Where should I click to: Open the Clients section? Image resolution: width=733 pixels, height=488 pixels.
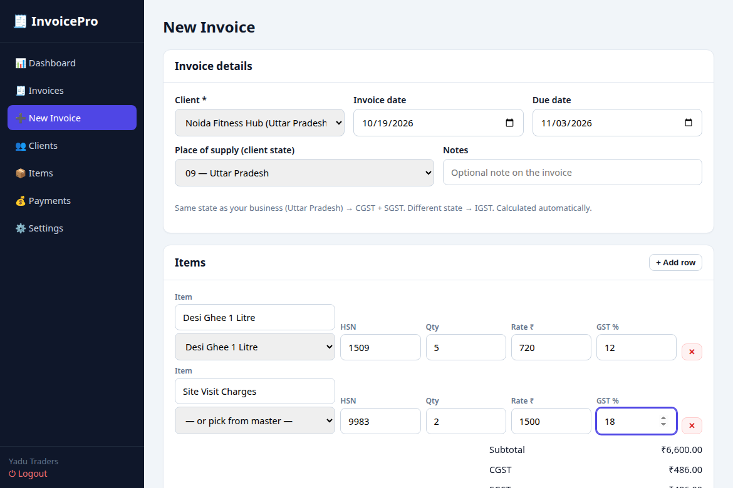click(72, 146)
